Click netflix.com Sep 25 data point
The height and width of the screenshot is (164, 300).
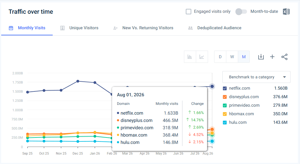click(27, 92)
